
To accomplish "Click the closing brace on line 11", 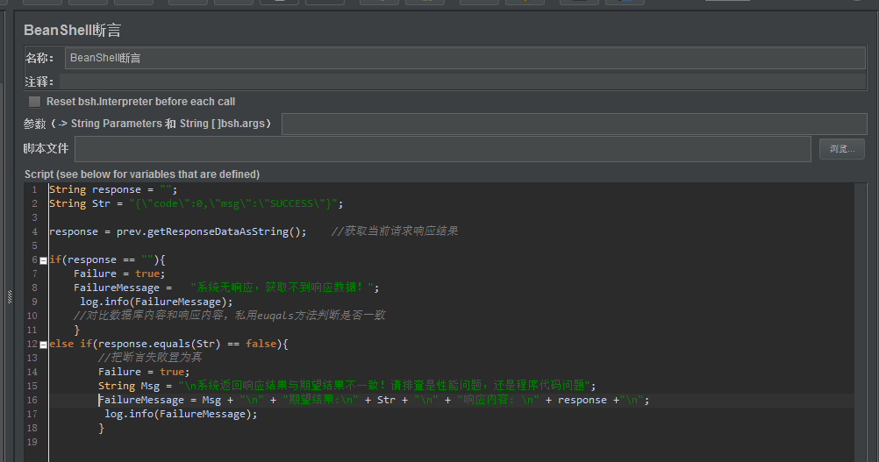I will point(77,331).
